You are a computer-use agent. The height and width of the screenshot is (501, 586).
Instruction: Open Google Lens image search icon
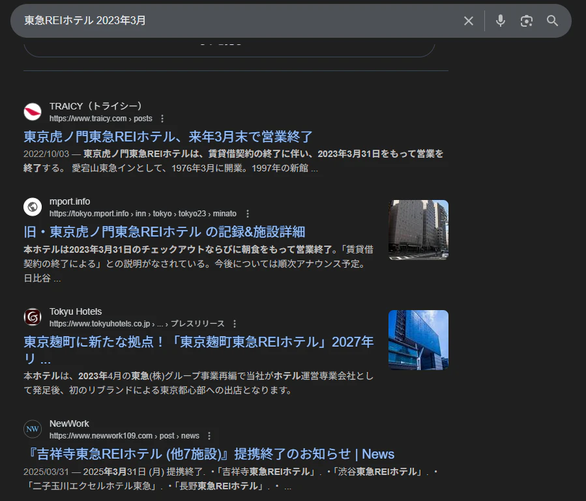click(526, 21)
